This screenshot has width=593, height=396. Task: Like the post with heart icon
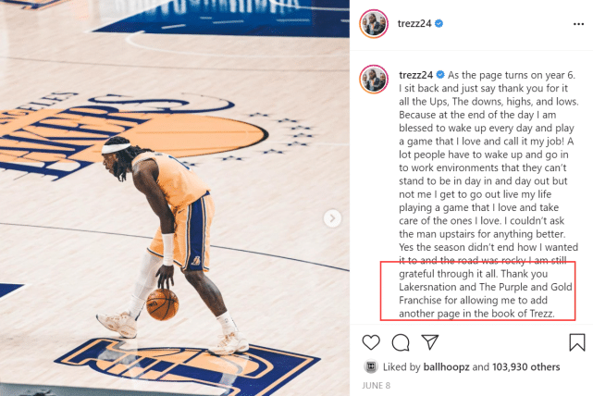tap(371, 342)
